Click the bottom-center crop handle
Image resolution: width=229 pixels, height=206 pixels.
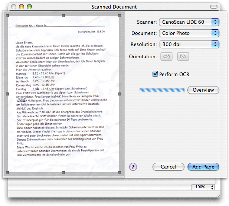coord(63,173)
